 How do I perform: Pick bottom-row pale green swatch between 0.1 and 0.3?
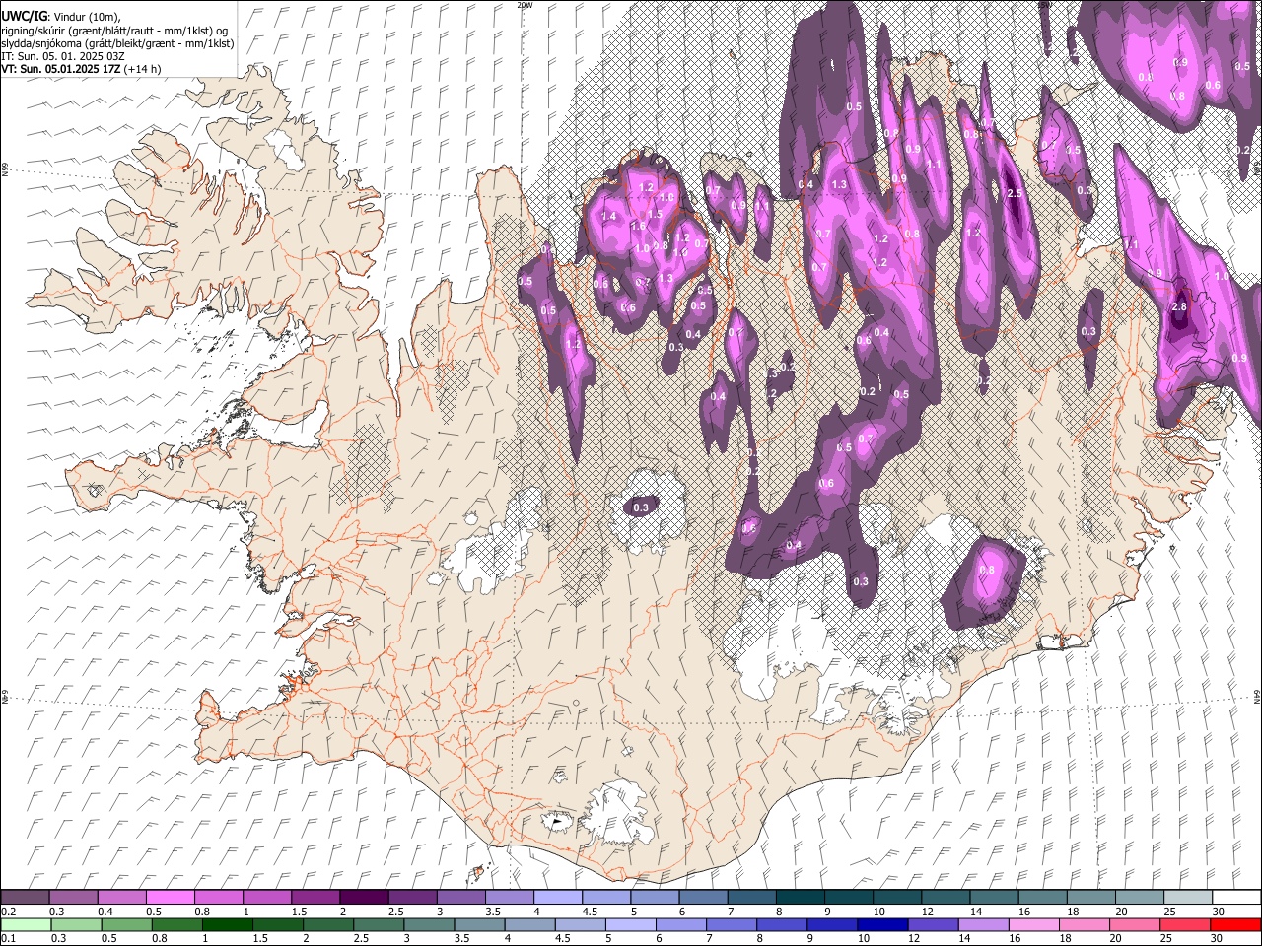(25, 924)
